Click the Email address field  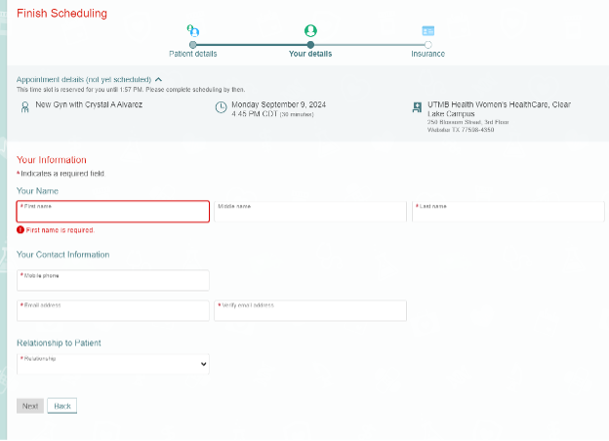113,310
